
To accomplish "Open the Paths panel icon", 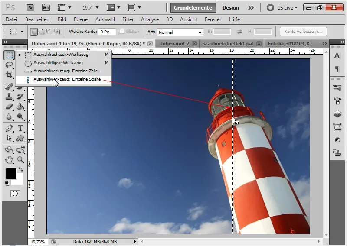I will coord(337,127).
